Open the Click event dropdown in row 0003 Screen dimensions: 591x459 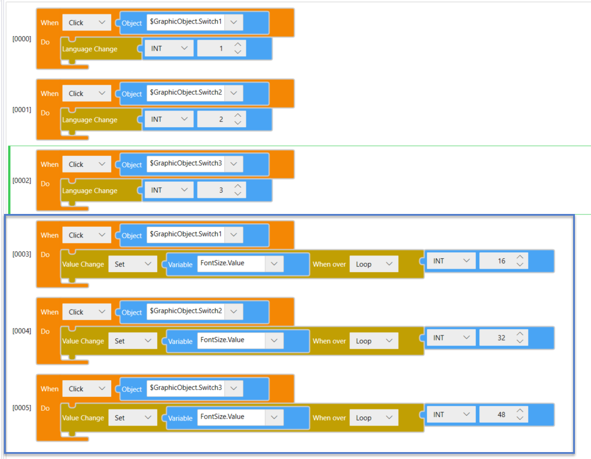(87, 235)
